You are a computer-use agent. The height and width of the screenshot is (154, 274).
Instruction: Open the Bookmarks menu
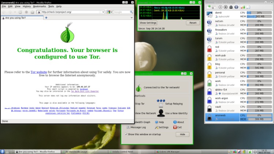click(x=40, y=6)
